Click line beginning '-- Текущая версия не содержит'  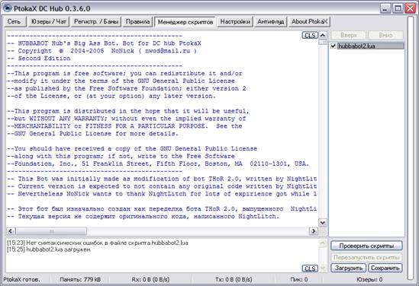click(x=143, y=217)
